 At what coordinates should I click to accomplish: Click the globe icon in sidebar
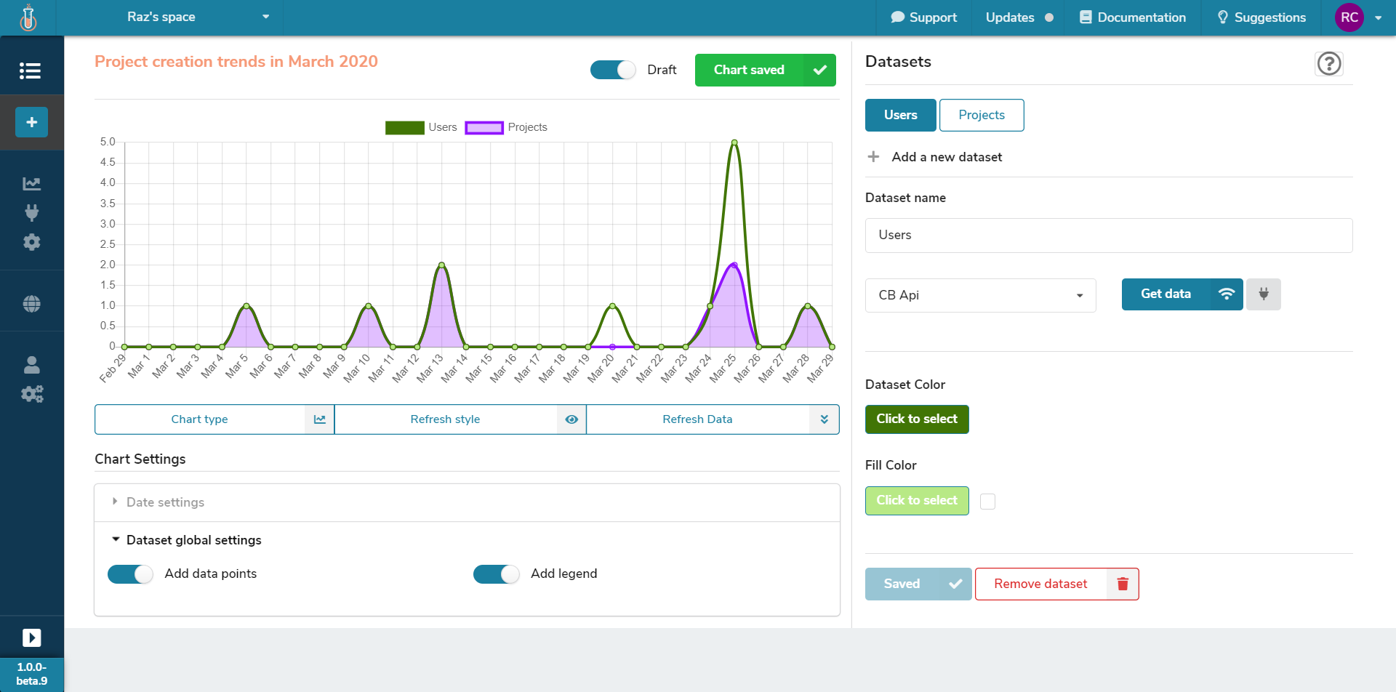click(31, 304)
